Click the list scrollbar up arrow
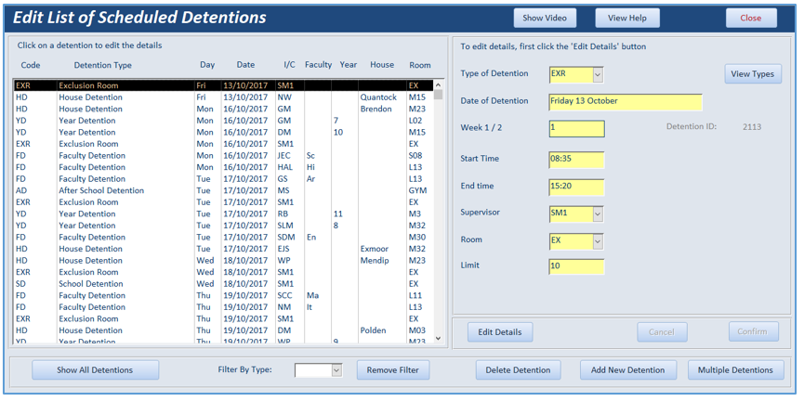 (x=438, y=85)
